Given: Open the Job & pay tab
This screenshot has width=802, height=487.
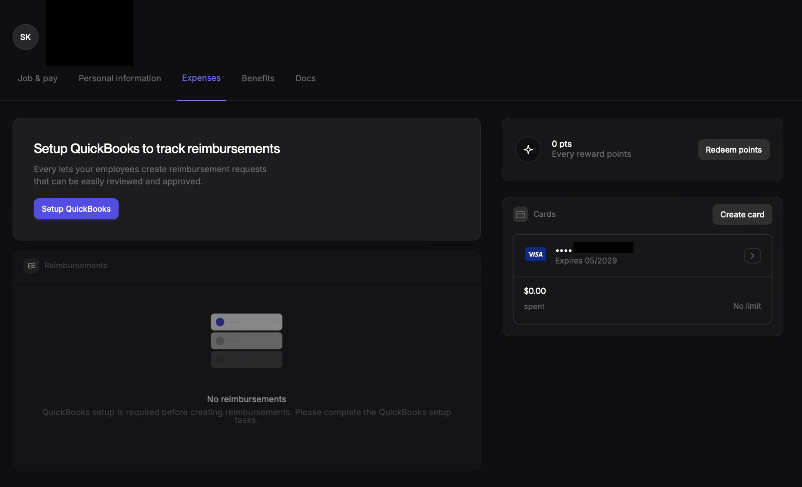Looking at the screenshot, I should (38, 78).
